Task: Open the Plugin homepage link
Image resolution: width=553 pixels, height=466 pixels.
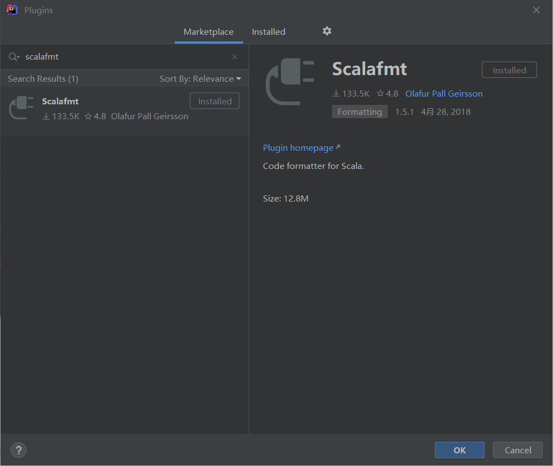Action: coord(302,148)
